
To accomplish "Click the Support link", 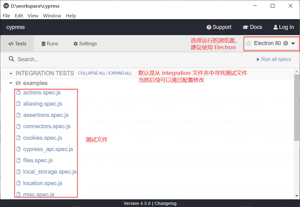I will pyautogui.click(x=219, y=27).
